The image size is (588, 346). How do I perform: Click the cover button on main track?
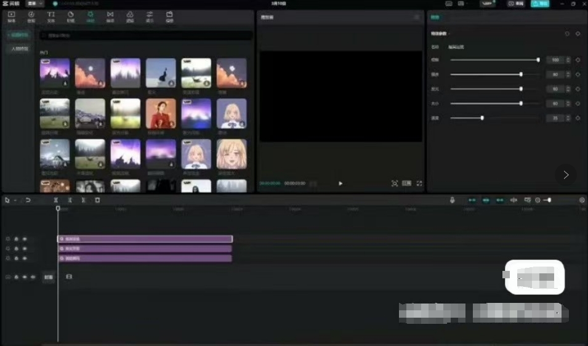click(x=48, y=277)
